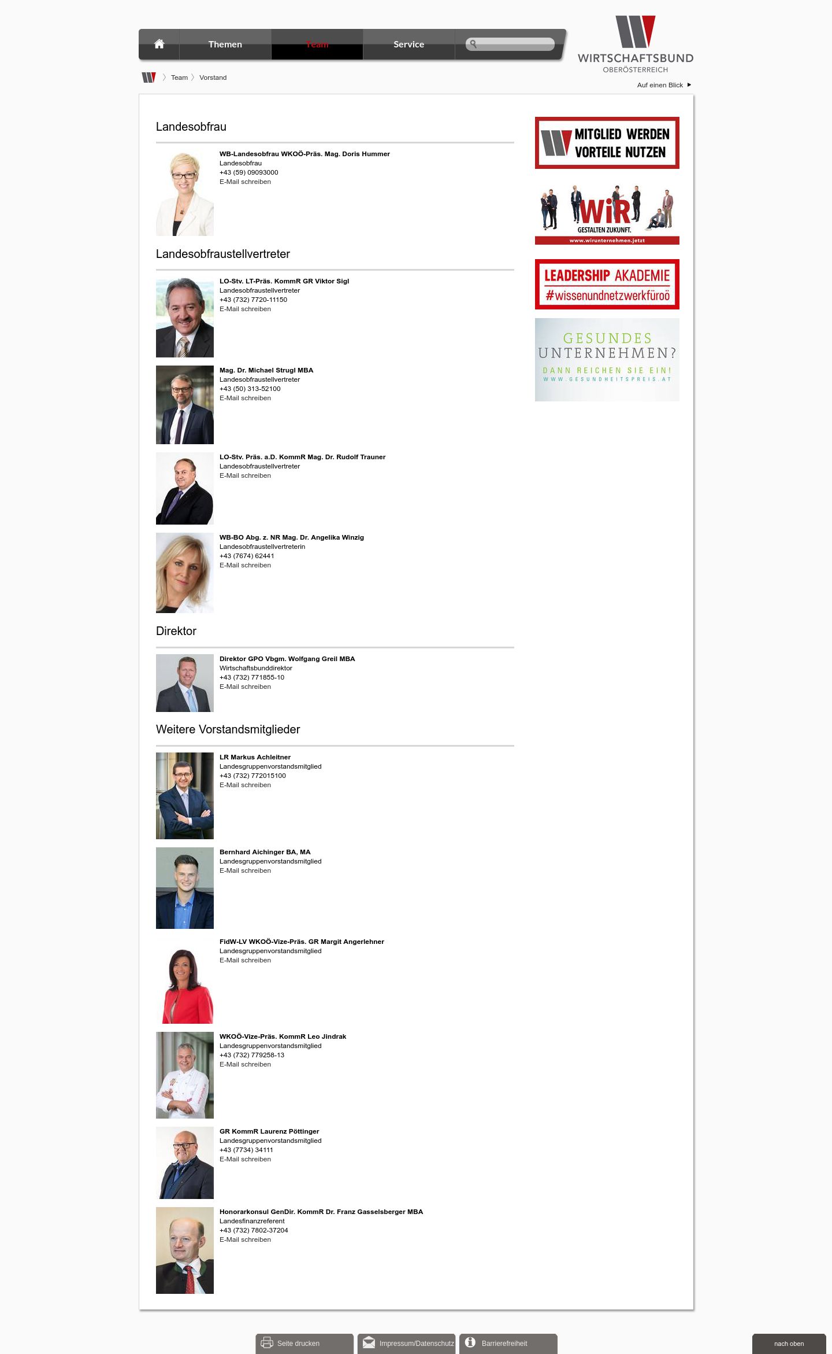
Task: Click the home icon in navigation bar
Action: 159,44
